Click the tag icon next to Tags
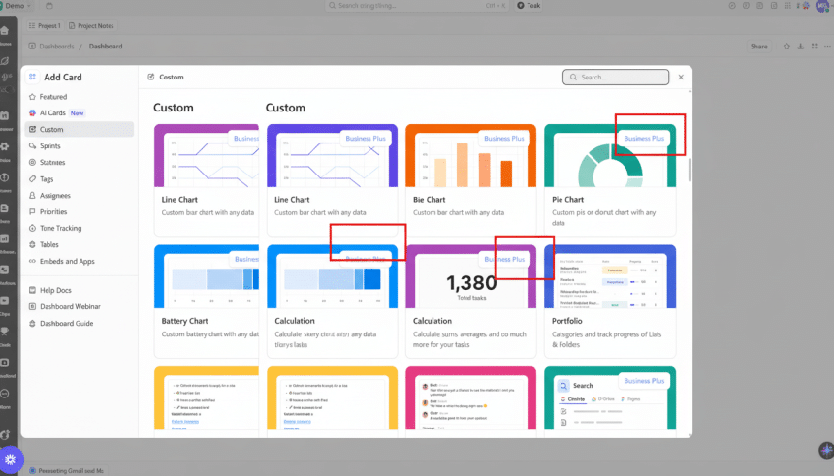The width and height of the screenshot is (834, 476). (x=32, y=178)
